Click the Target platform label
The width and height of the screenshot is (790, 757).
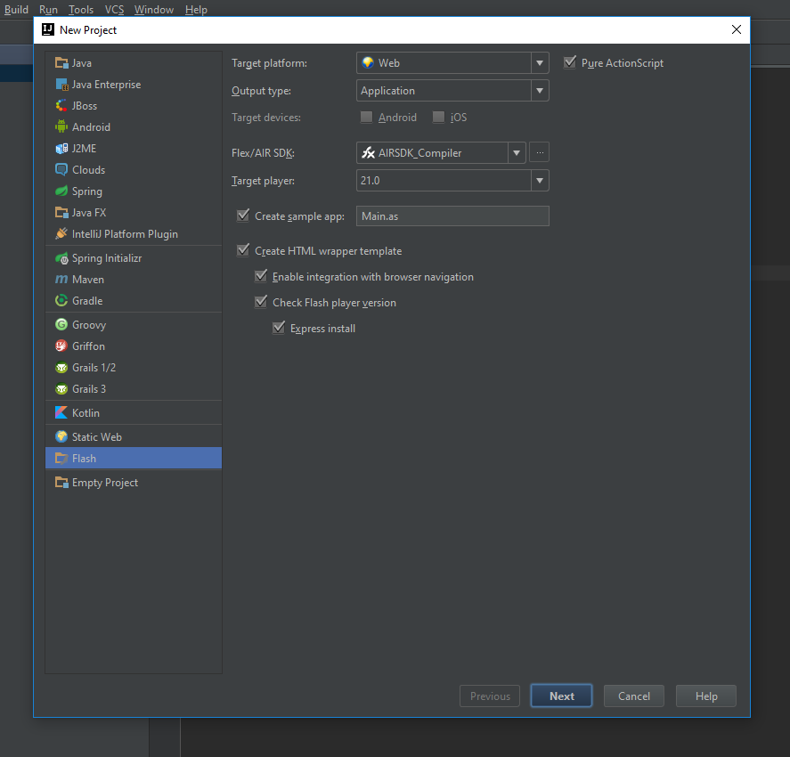coord(269,63)
